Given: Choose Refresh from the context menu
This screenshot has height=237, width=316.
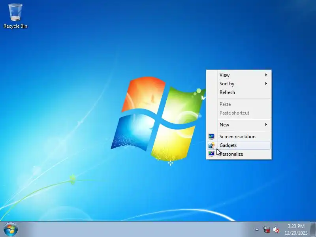Looking at the screenshot, I should pyautogui.click(x=239, y=92).
